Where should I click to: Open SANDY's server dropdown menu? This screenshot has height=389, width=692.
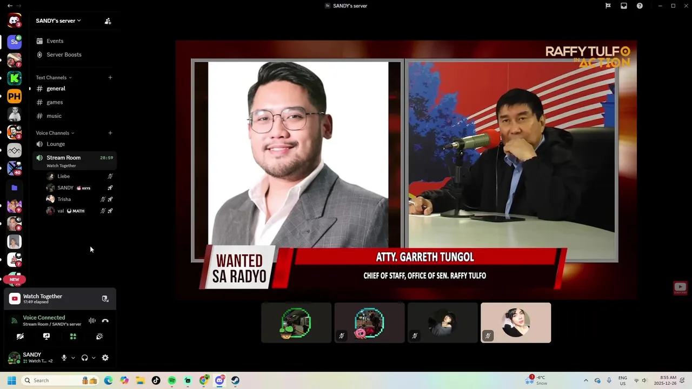tap(58, 21)
